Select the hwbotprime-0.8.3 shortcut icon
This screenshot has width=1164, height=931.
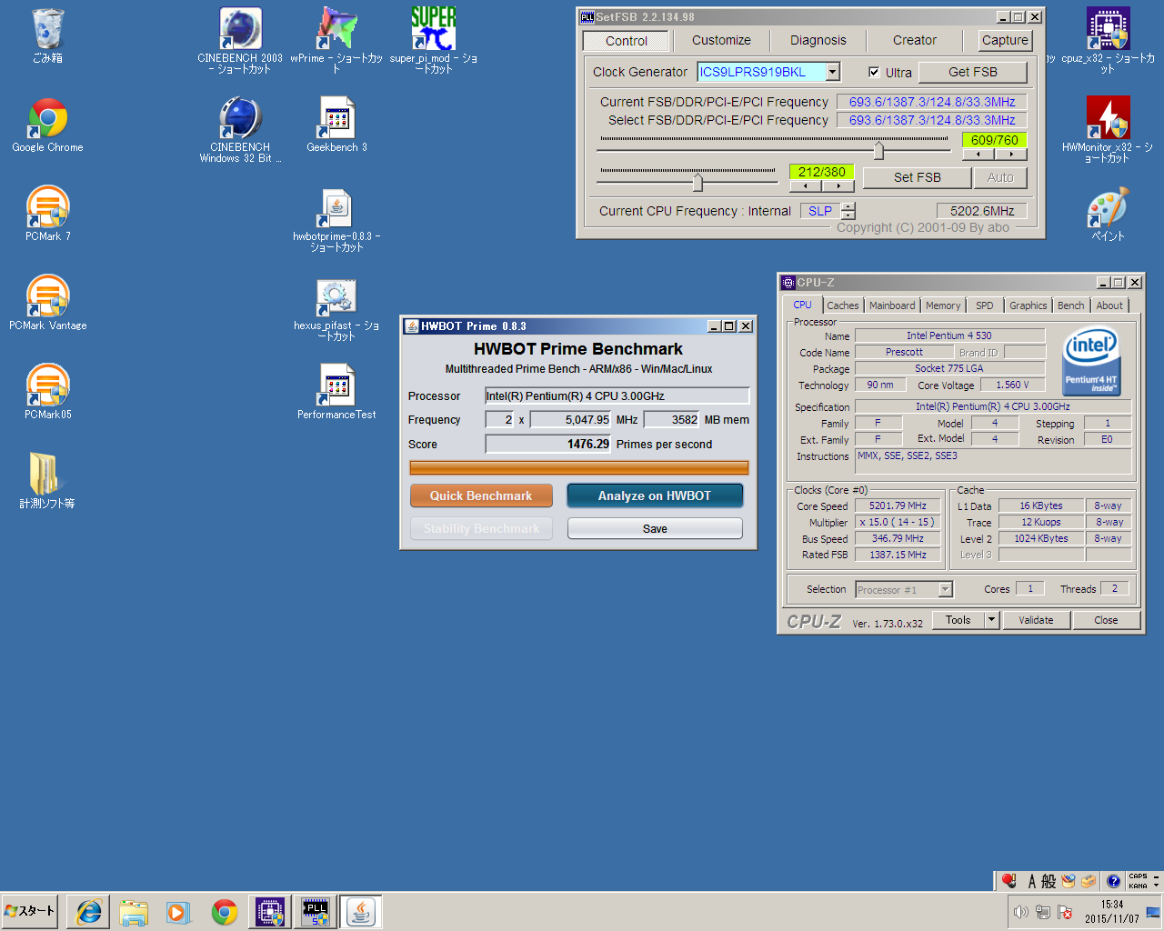[336, 219]
